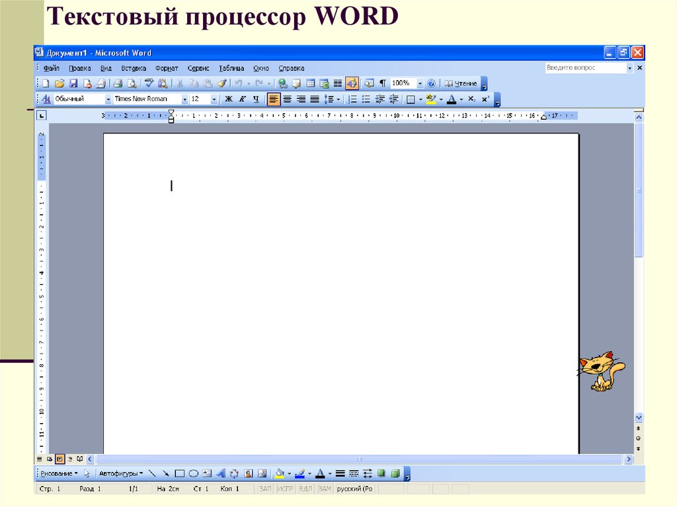The width and height of the screenshot is (677, 507).
Task: Open the 100% zoom dropdown
Action: point(420,83)
